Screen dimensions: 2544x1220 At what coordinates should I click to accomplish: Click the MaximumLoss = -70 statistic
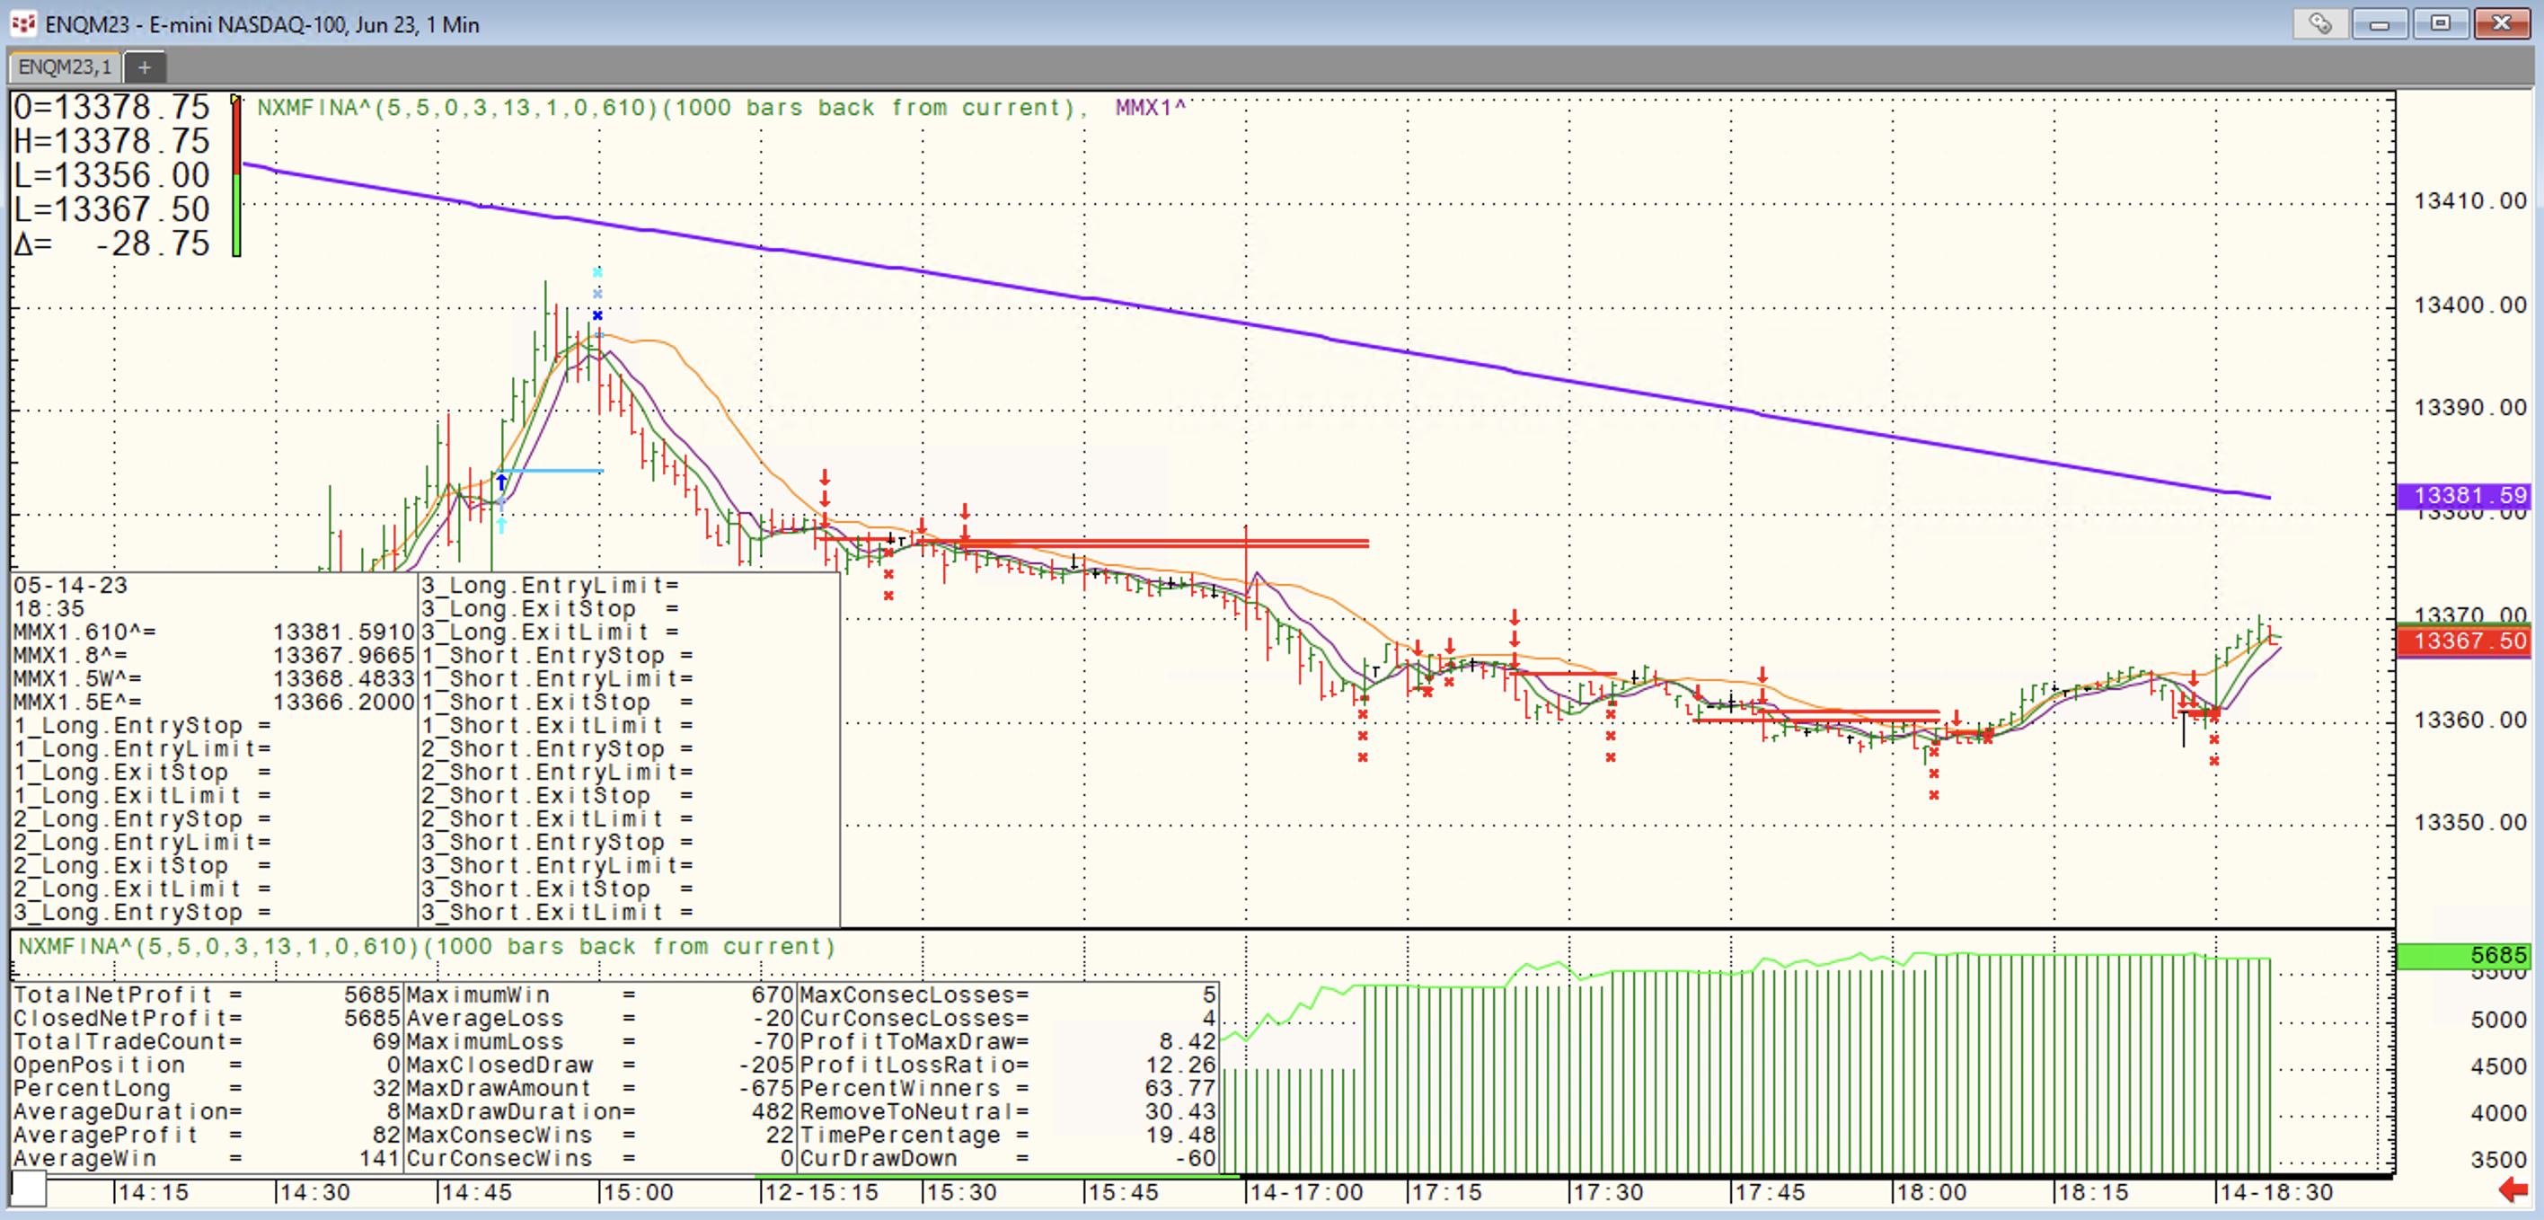pyautogui.click(x=600, y=1042)
